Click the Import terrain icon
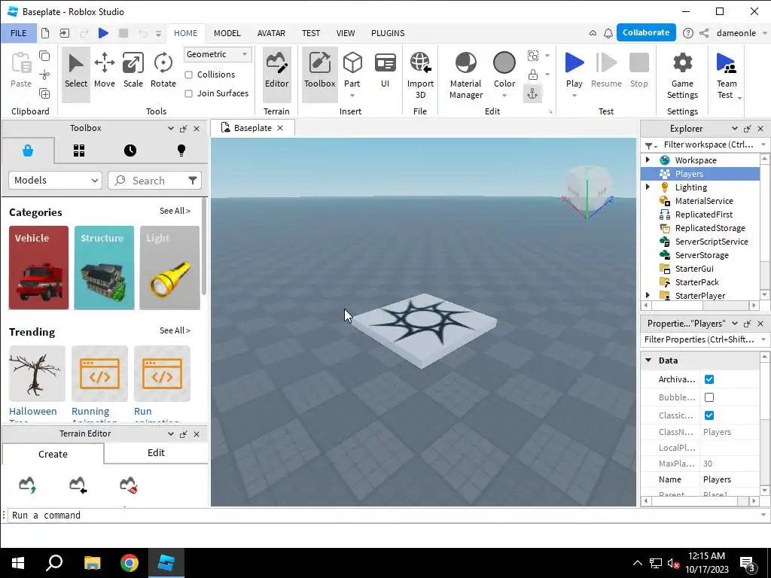This screenshot has width=771, height=578. click(78, 485)
